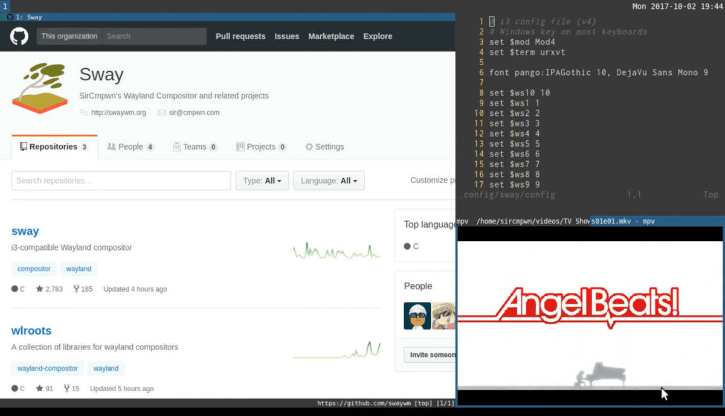725x416 pixels.
Task: Focus the Search repositories input field
Action: coord(121,181)
